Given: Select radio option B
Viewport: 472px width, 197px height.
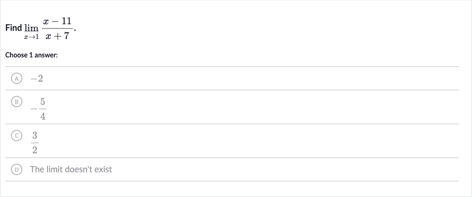Looking at the screenshot, I should (x=17, y=102).
